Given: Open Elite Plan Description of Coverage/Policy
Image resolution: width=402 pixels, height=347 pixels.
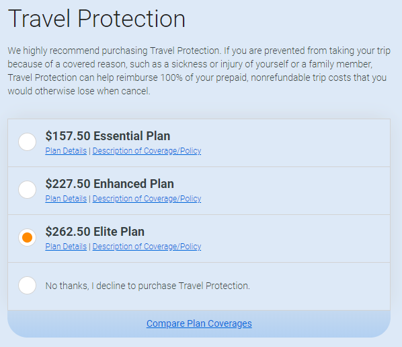Looking at the screenshot, I should coord(147,246).
